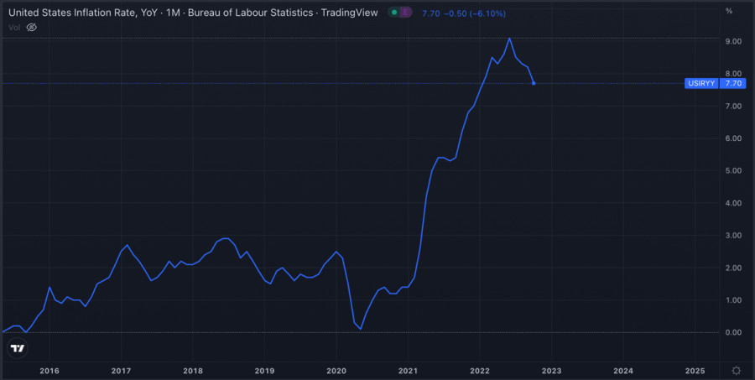Click the last data point dot on line
755x380 pixels.
coord(534,83)
